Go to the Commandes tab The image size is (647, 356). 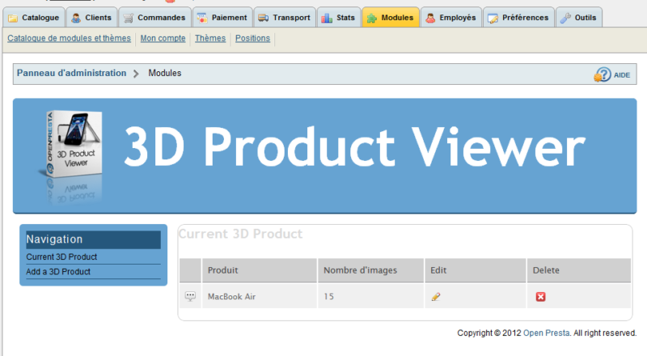154,17
